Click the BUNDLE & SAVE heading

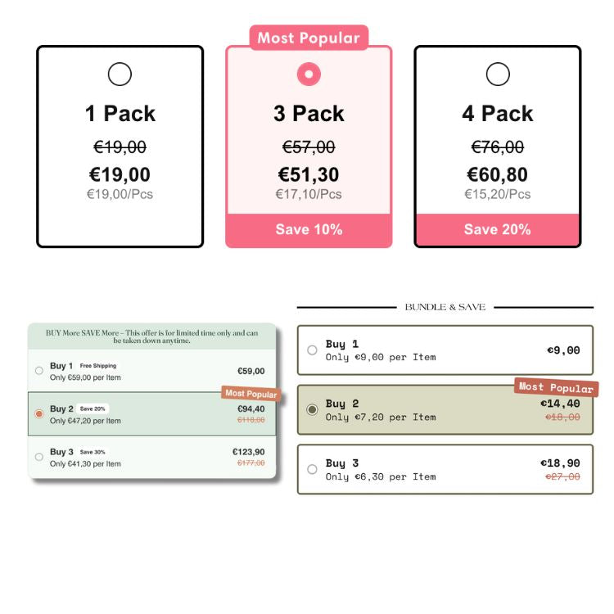click(445, 307)
